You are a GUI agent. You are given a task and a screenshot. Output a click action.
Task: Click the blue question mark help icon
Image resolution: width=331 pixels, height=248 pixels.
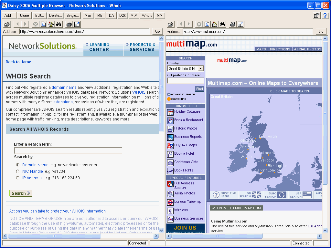pyautogui.click(x=325, y=15)
